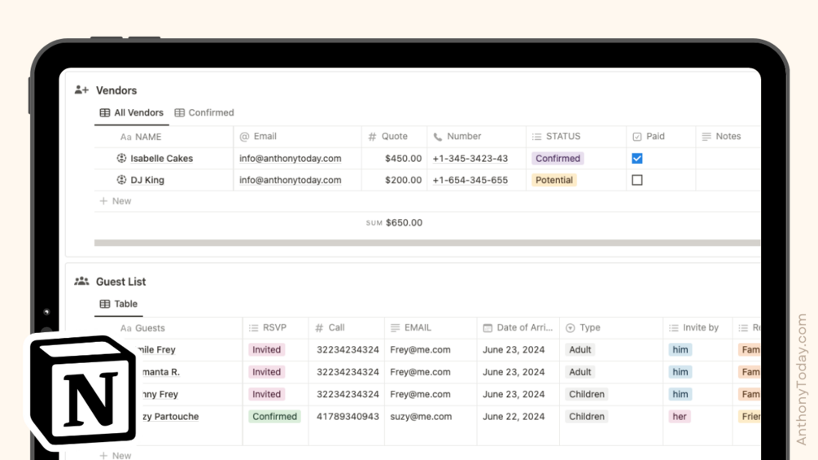Open the 'her' Invite by tag
Screen dimensions: 818x460
coord(680,416)
